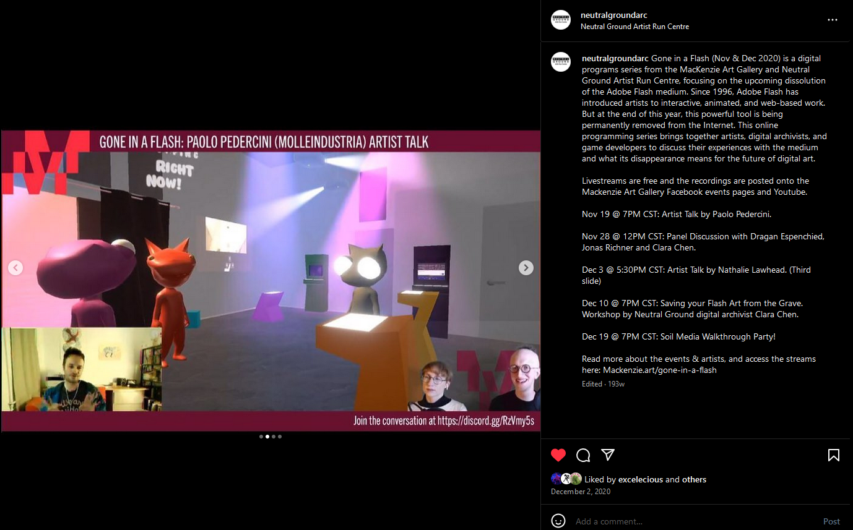Select the Dec 3 Nathalie Lawhead talk line
Screen dimensions: 853x530
tap(696, 275)
